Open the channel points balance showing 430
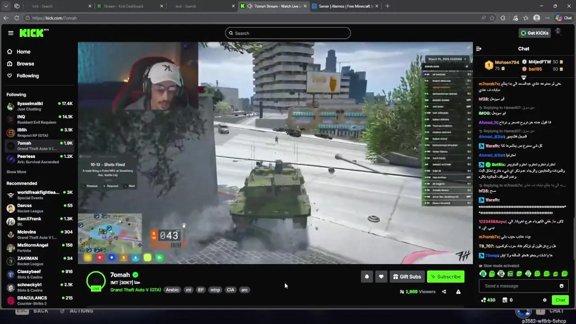576x324 pixels. click(x=488, y=300)
